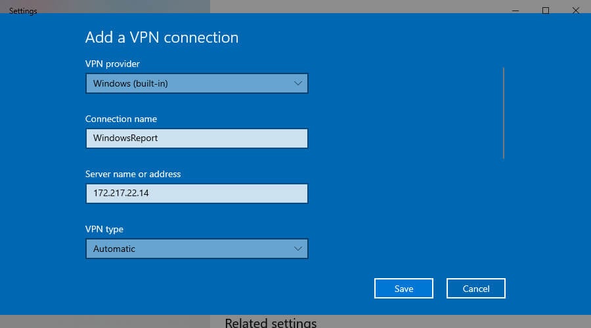Screen dimensions: 591x328
Task: Click the VPN provider label
Action: point(112,64)
